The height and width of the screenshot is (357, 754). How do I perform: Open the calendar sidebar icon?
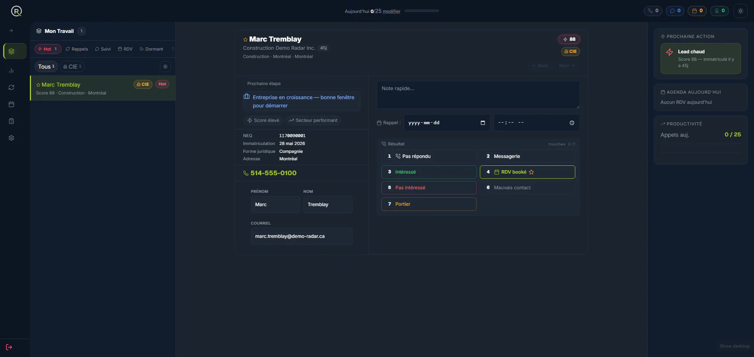click(x=11, y=104)
